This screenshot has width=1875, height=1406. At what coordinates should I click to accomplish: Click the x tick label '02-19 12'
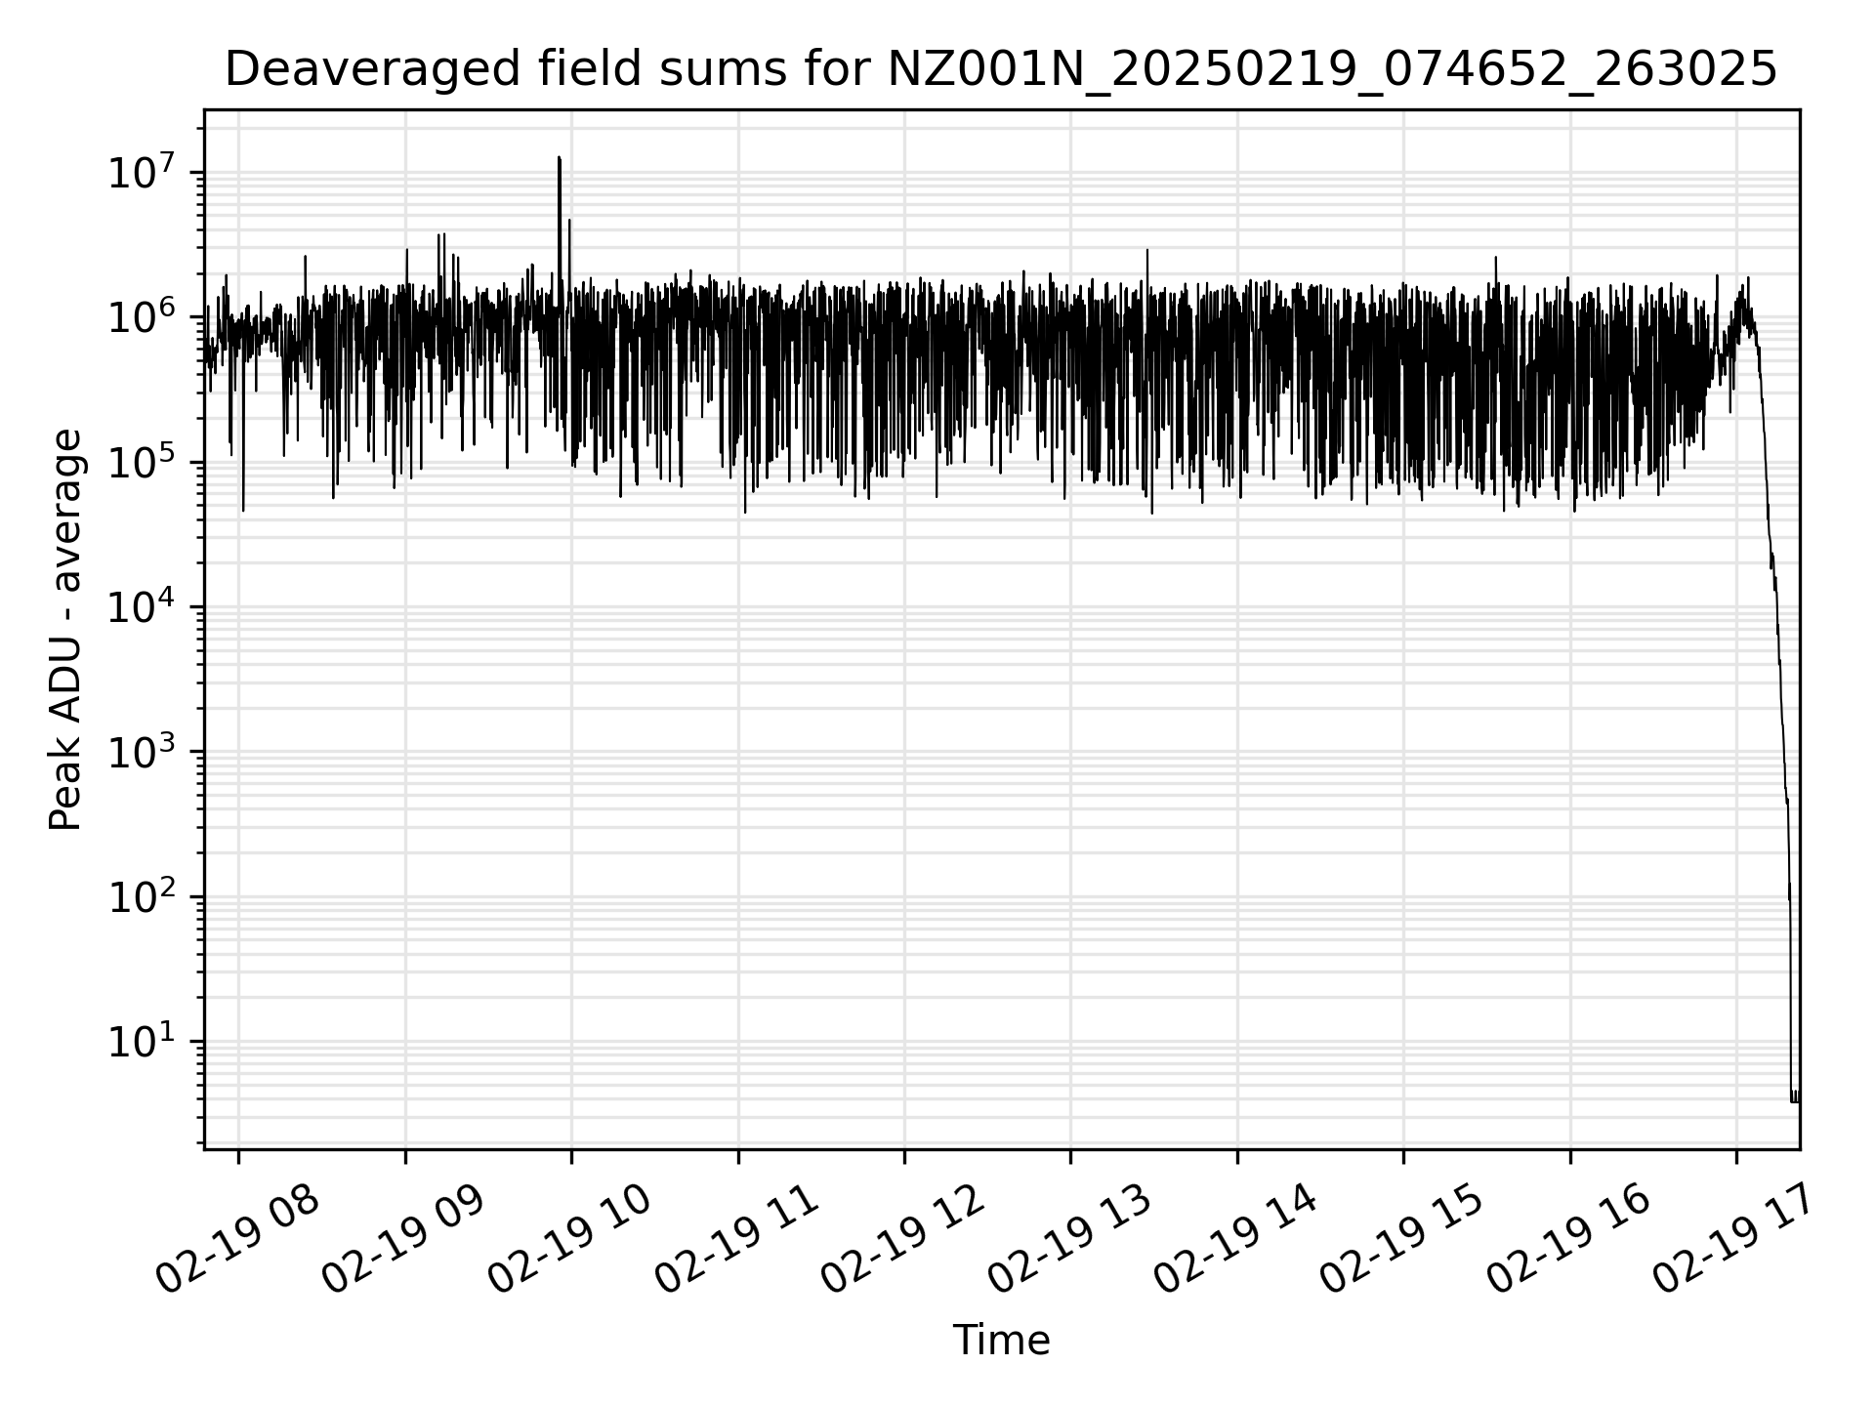(x=904, y=1240)
